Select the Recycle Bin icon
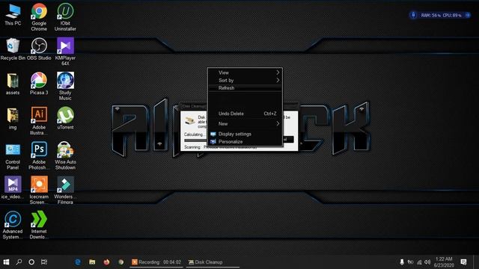Screen dimensions: 479x269 pyautogui.click(x=13, y=49)
